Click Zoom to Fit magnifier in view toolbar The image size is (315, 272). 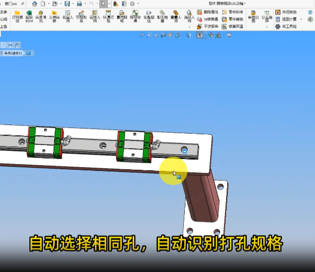[x=142, y=35]
